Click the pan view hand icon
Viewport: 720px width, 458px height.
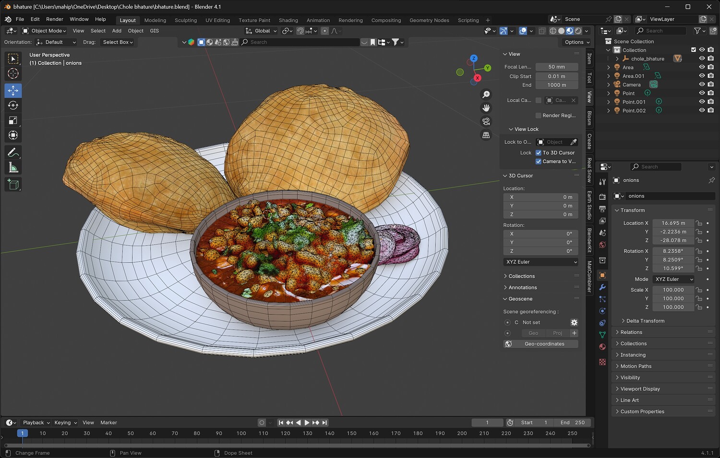pos(486,108)
